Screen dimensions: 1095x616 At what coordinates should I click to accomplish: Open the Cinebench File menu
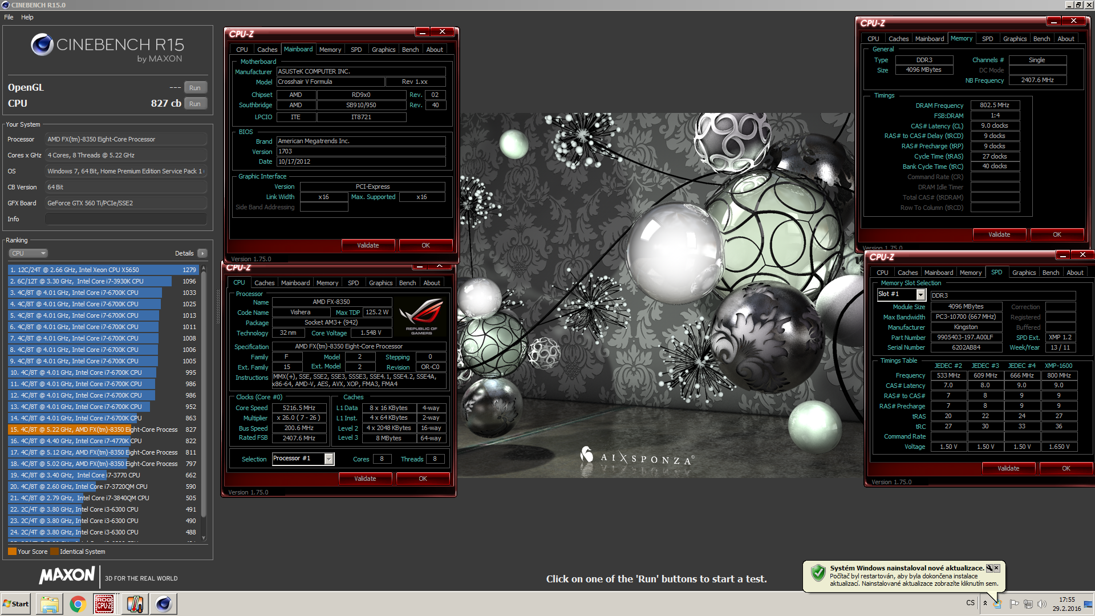tap(9, 17)
